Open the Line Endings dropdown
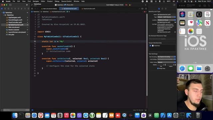 [x=166, y=59]
